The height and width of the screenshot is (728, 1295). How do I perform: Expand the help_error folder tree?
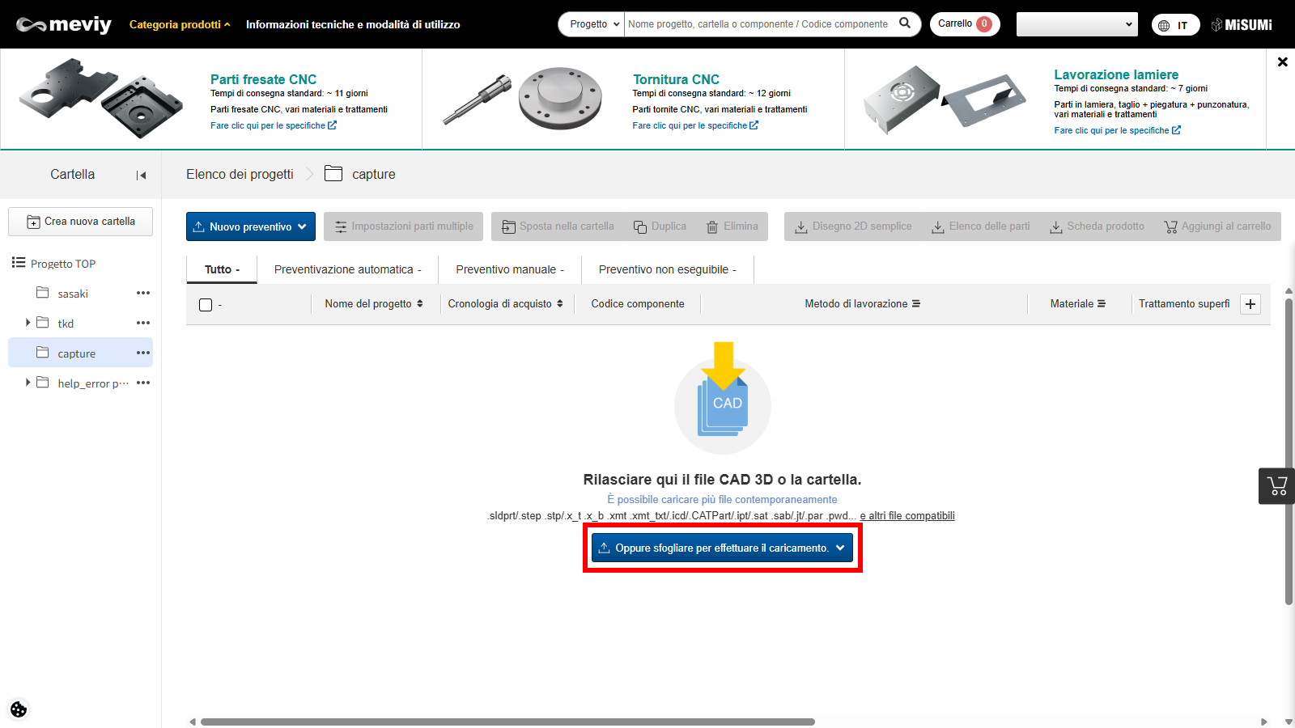tap(28, 383)
